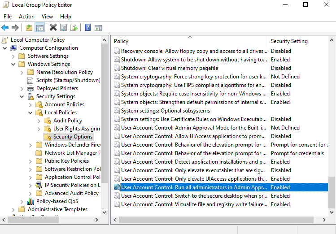Click the icon beside System settings: Optional subsystems
336x234 pixels.
[117, 111]
